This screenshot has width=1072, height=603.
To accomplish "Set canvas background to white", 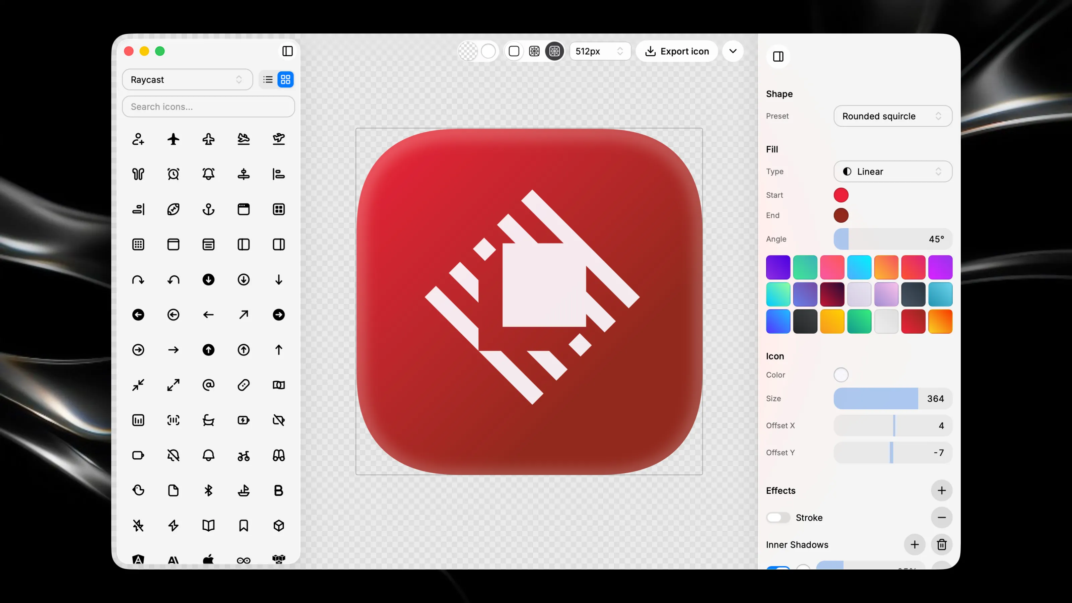I will 488,51.
